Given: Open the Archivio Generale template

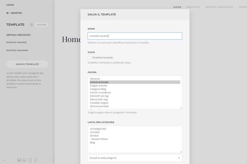Looking at the screenshot, I should [17, 50].
